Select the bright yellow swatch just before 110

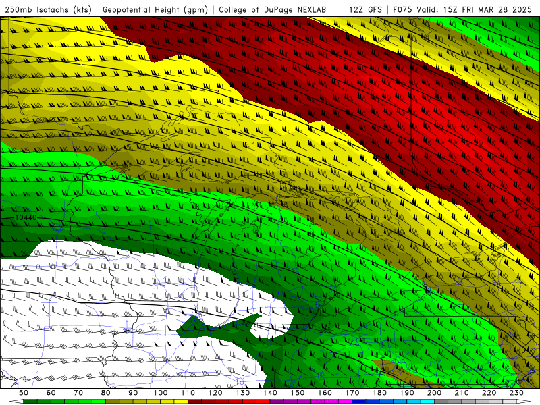pos(181,402)
